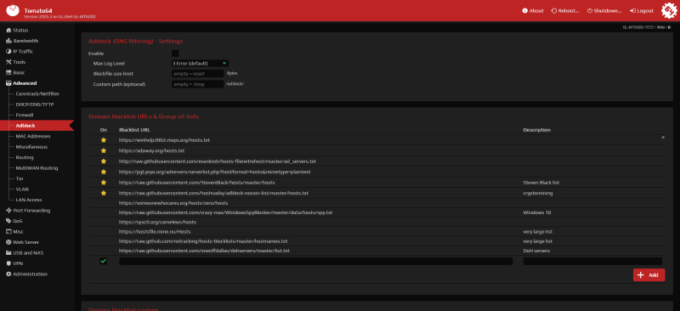Toggle the On checkmark in the new-entry row
680x311 pixels.
click(103, 261)
